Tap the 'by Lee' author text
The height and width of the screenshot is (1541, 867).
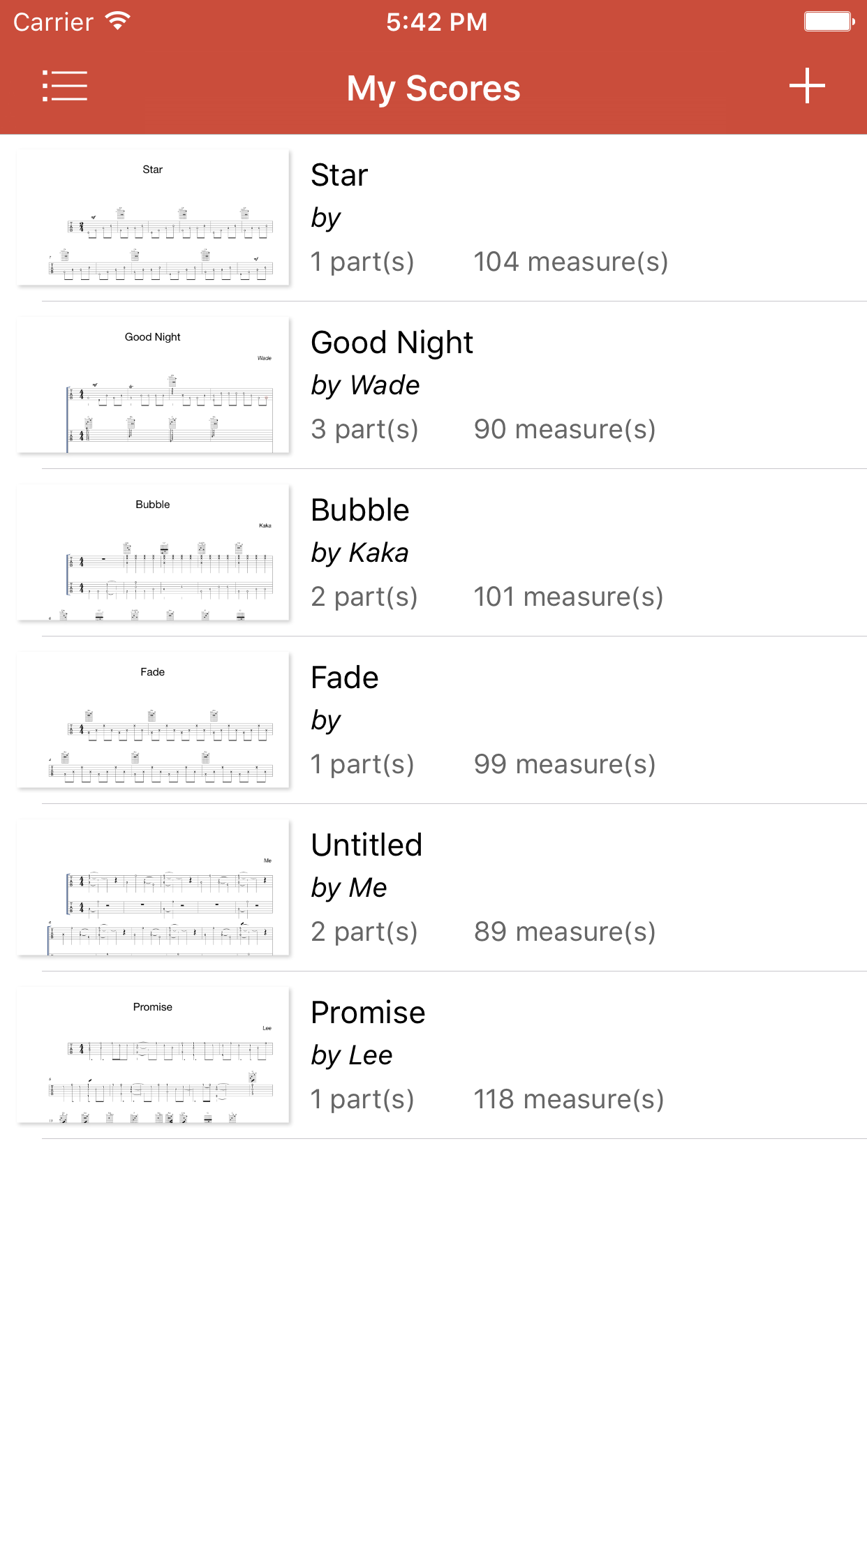(x=352, y=1055)
